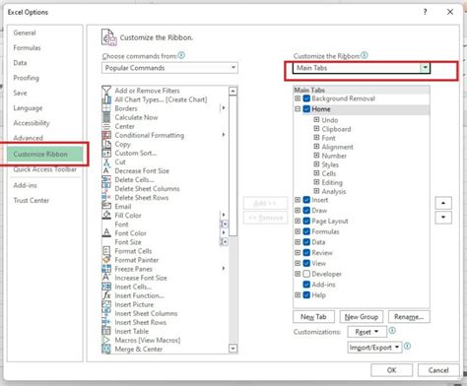This screenshot has height=386, width=467.
Task: Click the Cut scissors icon
Action: click(x=106, y=161)
